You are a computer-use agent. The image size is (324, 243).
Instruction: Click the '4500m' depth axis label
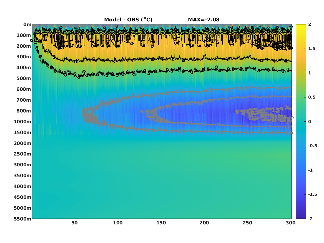coord(22,197)
